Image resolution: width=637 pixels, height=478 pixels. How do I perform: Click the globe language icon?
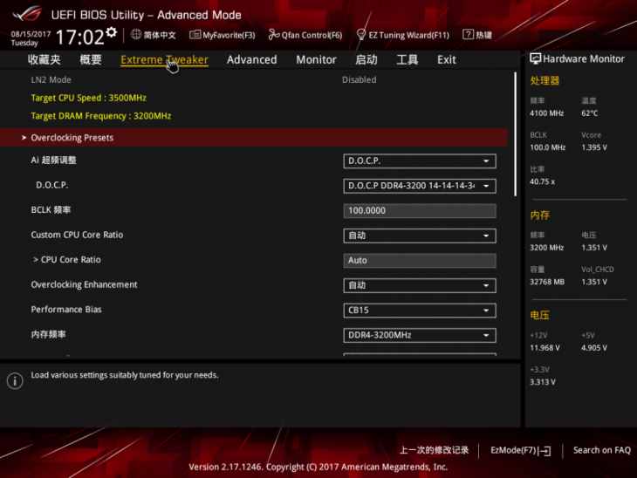[x=136, y=35]
